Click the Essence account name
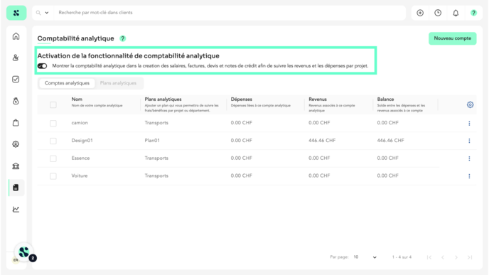 click(80, 158)
